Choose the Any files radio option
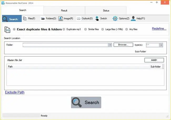Screen dimensions: 171x120 pyautogui.click(x=127, y=29)
